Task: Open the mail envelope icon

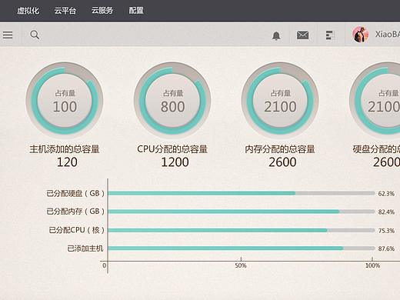Action: point(302,35)
